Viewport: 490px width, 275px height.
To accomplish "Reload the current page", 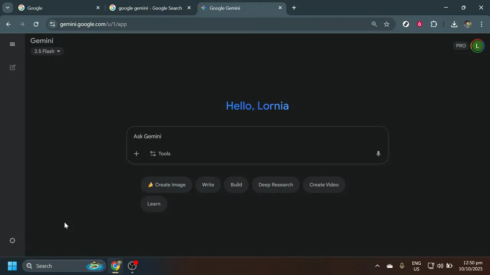I will coord(36,24).
